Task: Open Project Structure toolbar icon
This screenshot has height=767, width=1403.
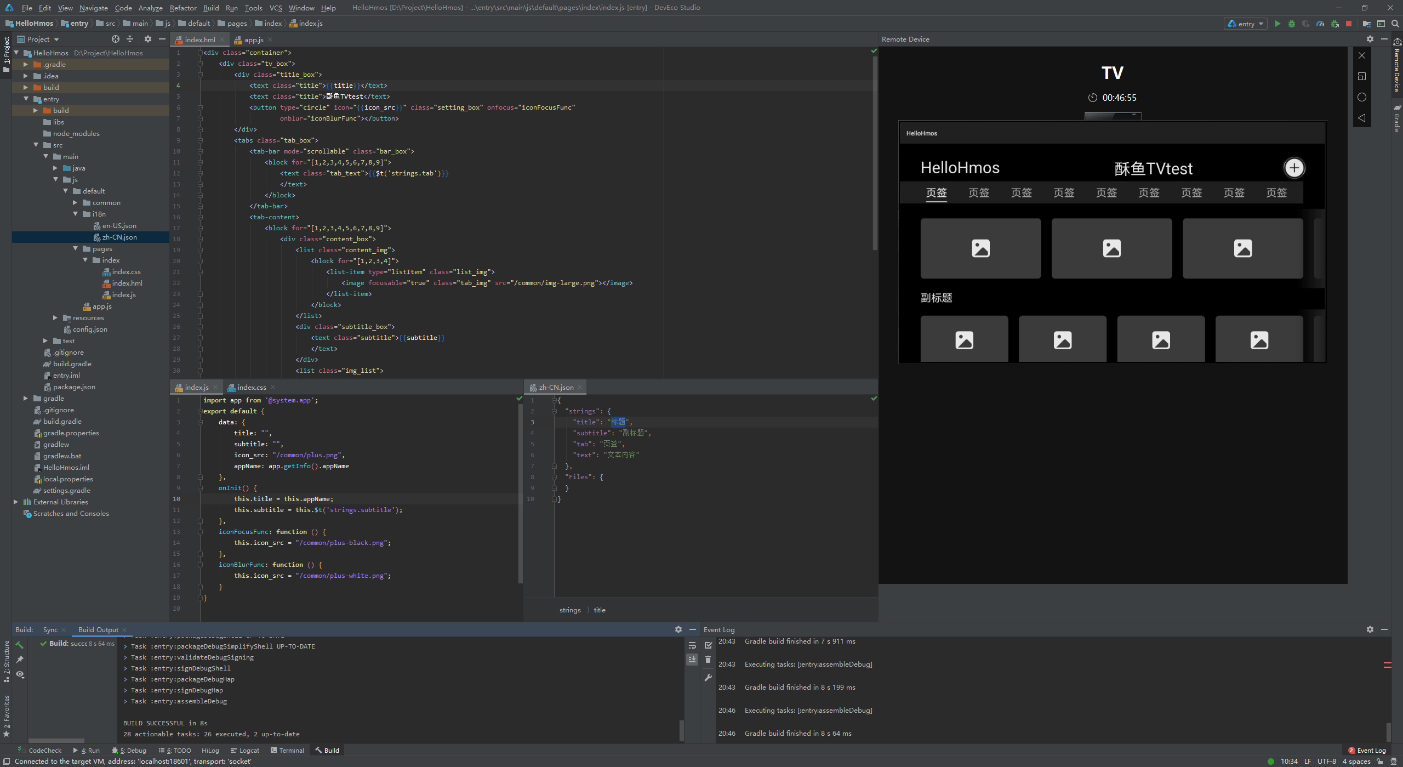Action: coord(1367,24)
